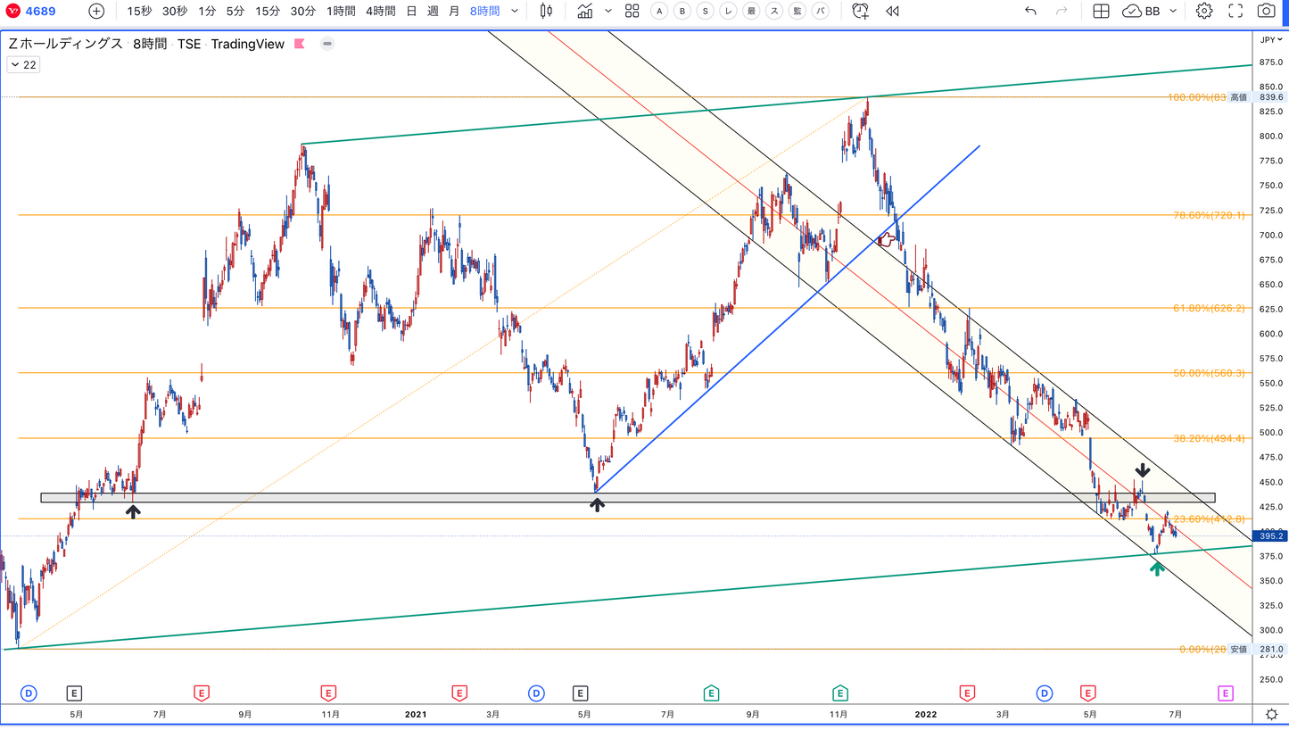The image size is (1289, 730).
Task: Click the indicators icon in toolbar
Action: tap(584, 11)
